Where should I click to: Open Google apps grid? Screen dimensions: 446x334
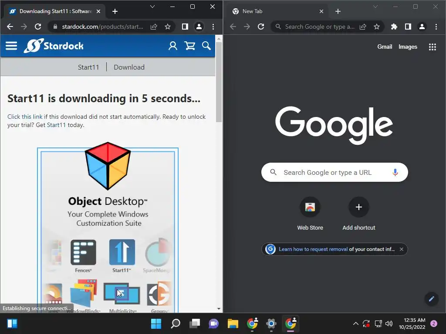point(432,47)
